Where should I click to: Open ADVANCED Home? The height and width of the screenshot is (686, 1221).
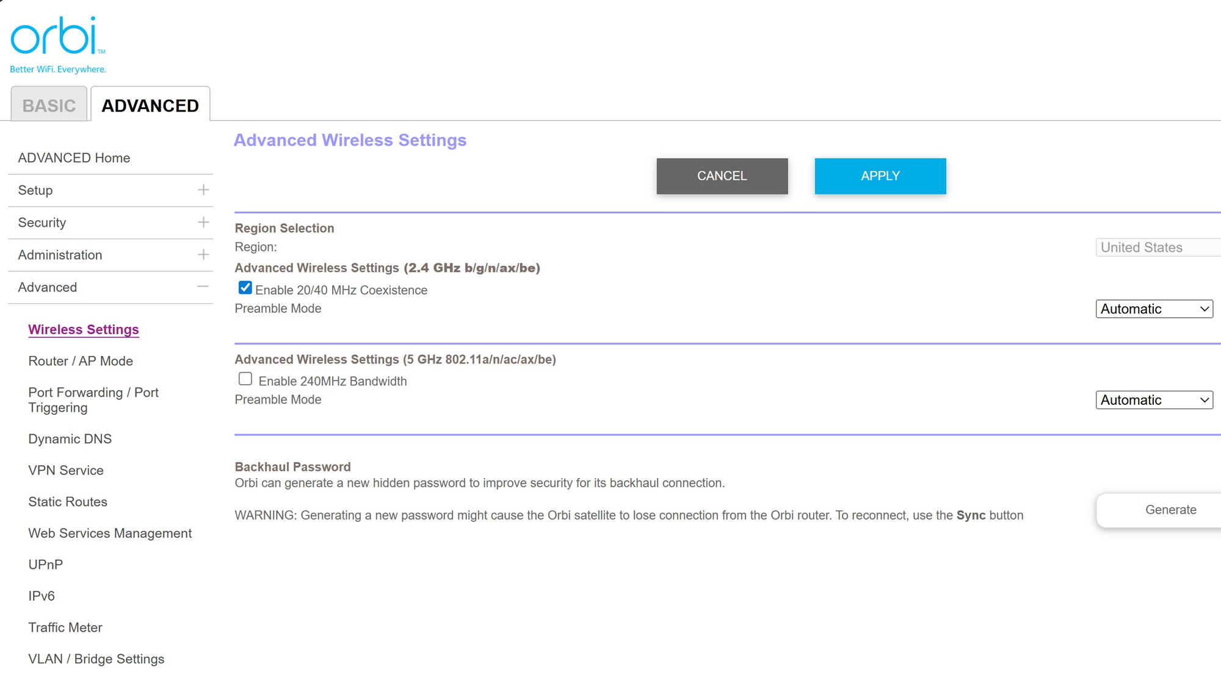(x=74, y=158)
